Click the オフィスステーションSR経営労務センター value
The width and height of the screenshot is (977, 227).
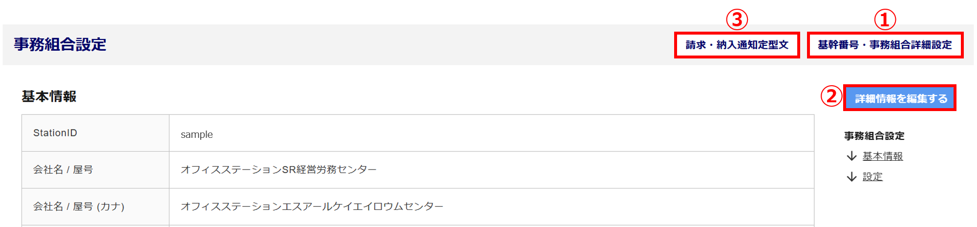coord(278,170)
